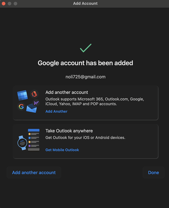This screenshot has height=208, width=169.
Task: Click the "Add Account" window title
Action: (x=85, y=3)
